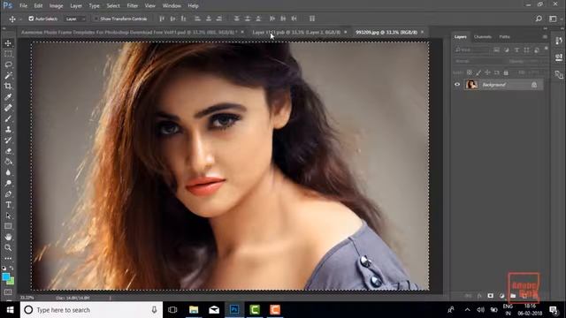Open the Image menu
This screenshot has width=566, height=318.
56,6
